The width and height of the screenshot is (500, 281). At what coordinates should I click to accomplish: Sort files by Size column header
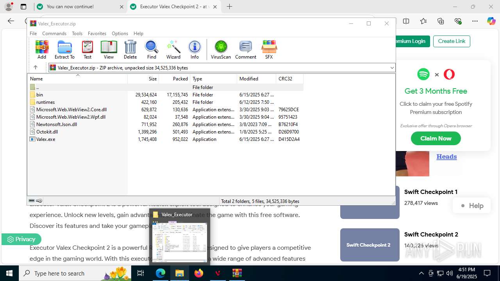pyautogui.click(x=143, y=78)
